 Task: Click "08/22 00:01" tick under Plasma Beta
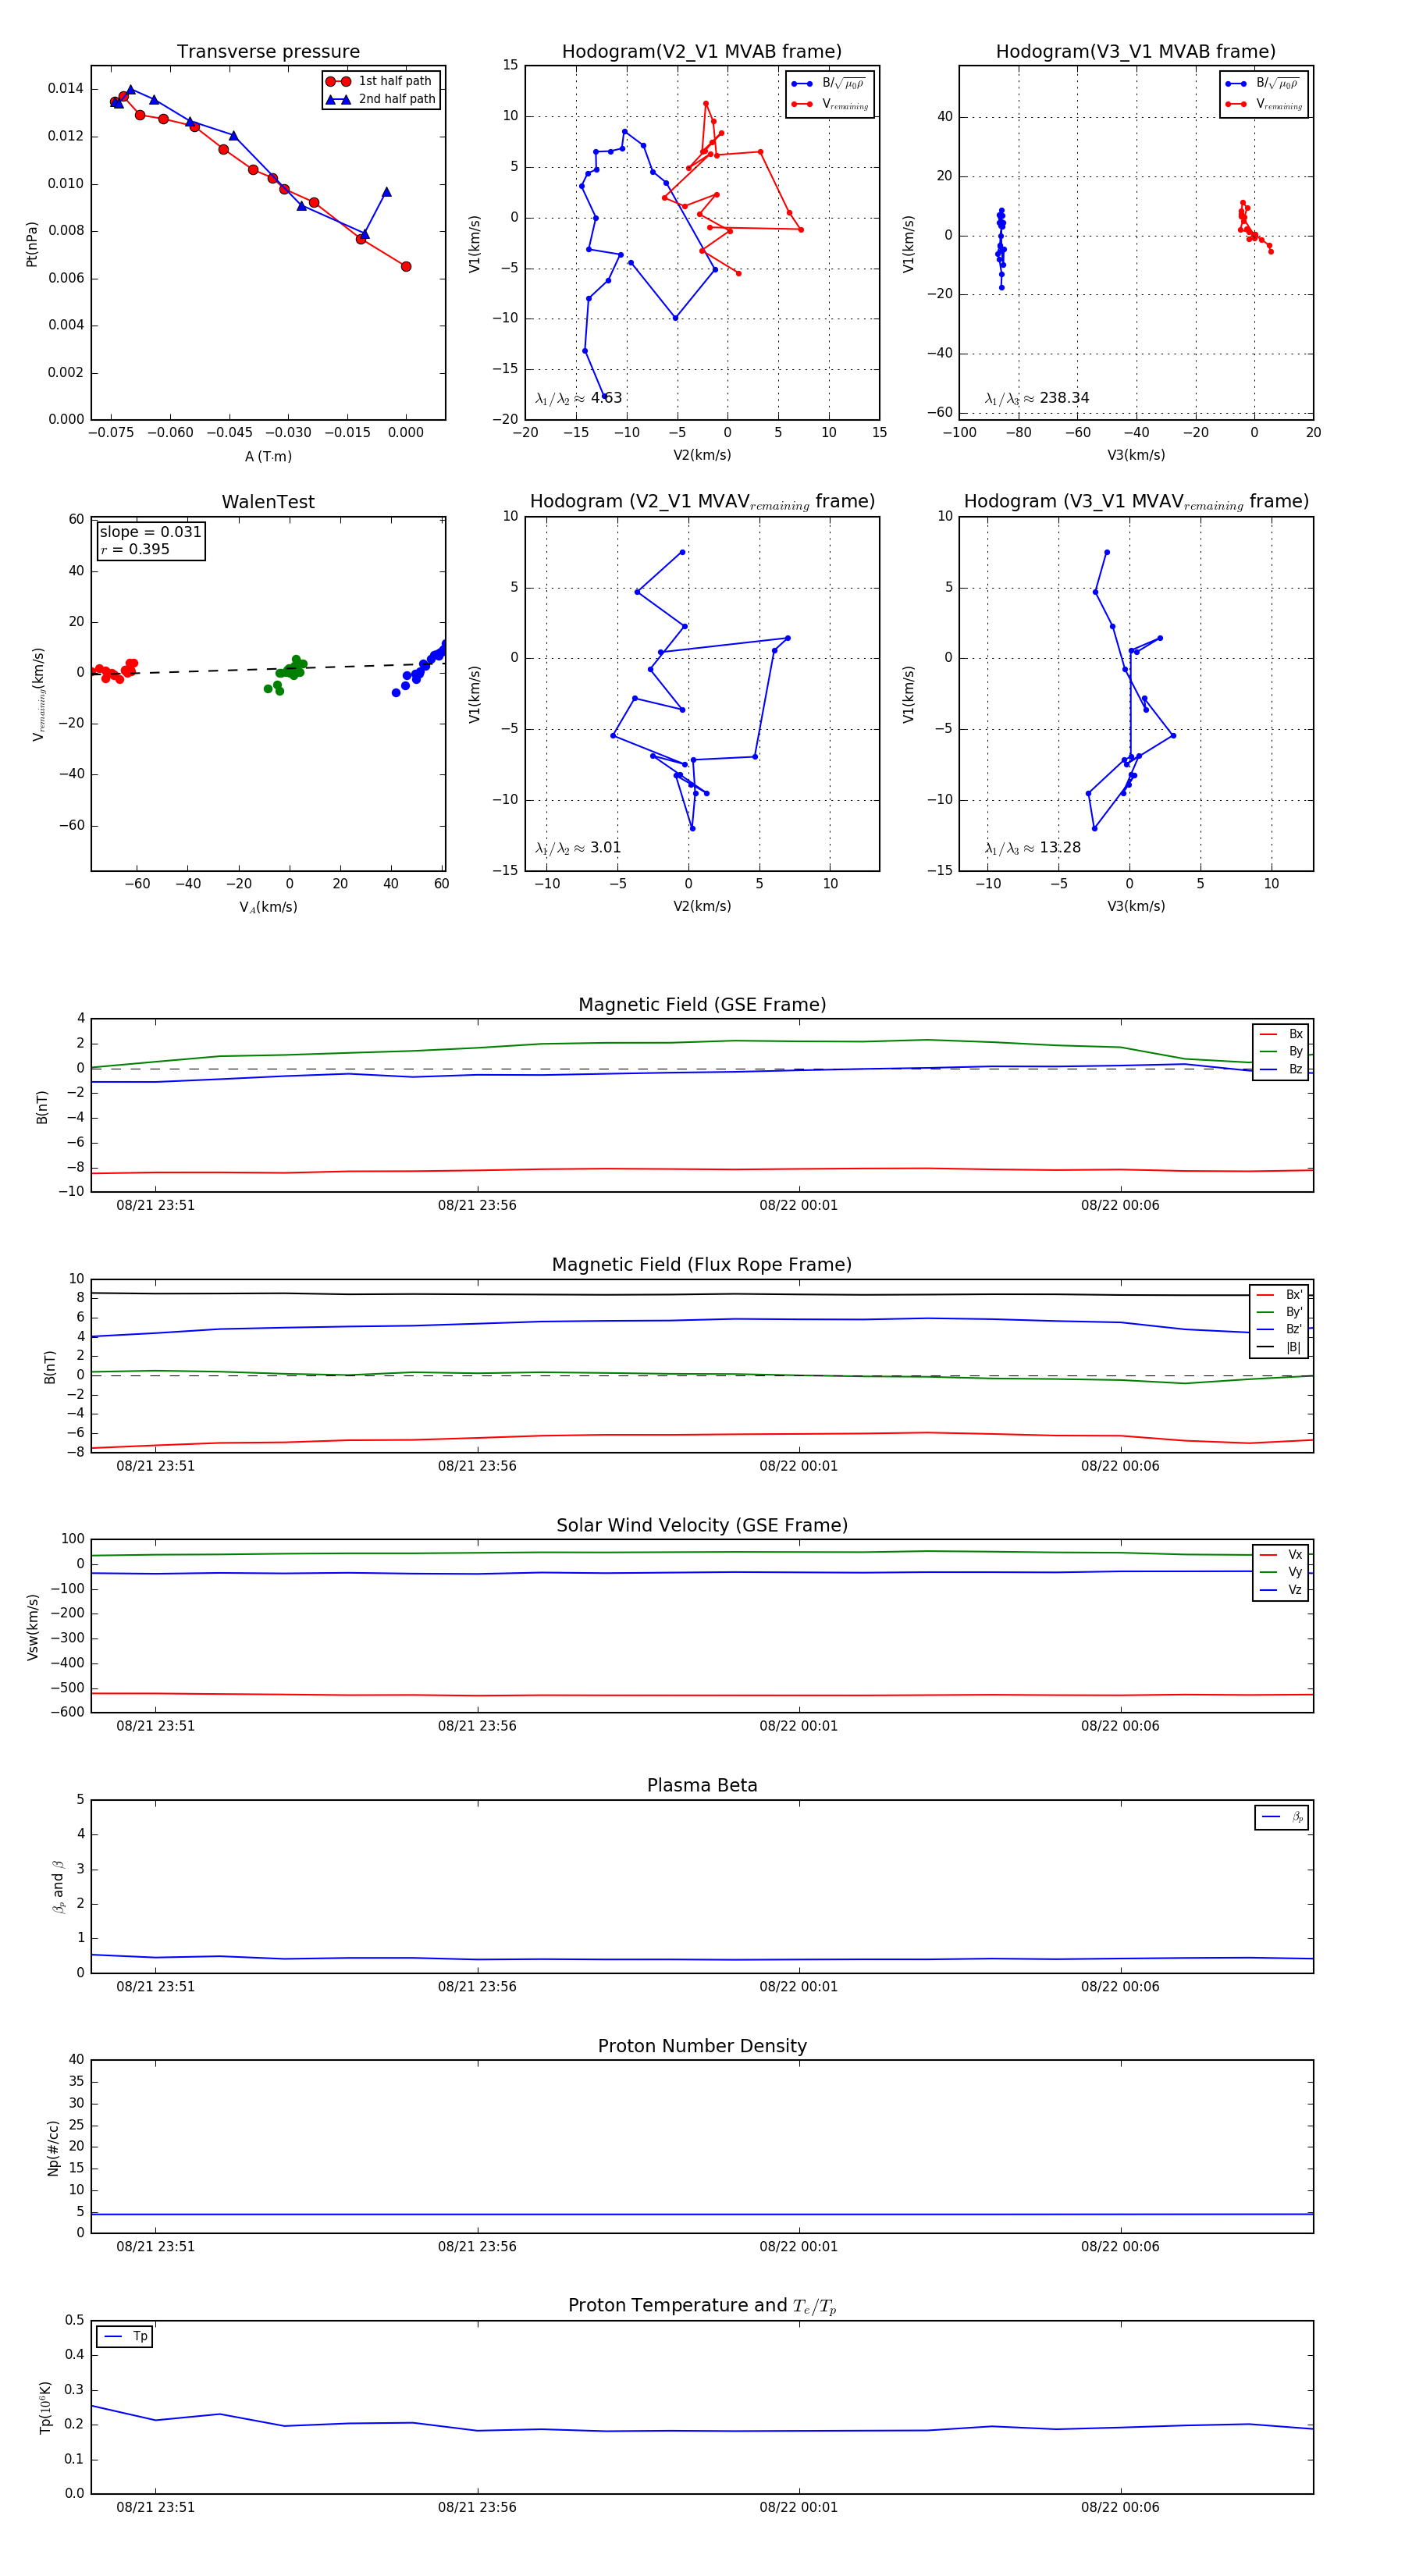[798, 1986]
